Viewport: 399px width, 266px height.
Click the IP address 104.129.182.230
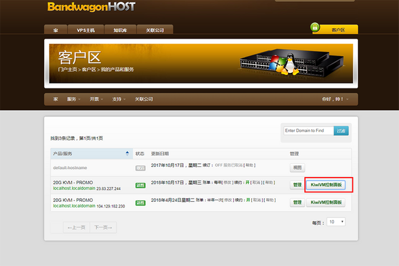click(x=111, y=206)
